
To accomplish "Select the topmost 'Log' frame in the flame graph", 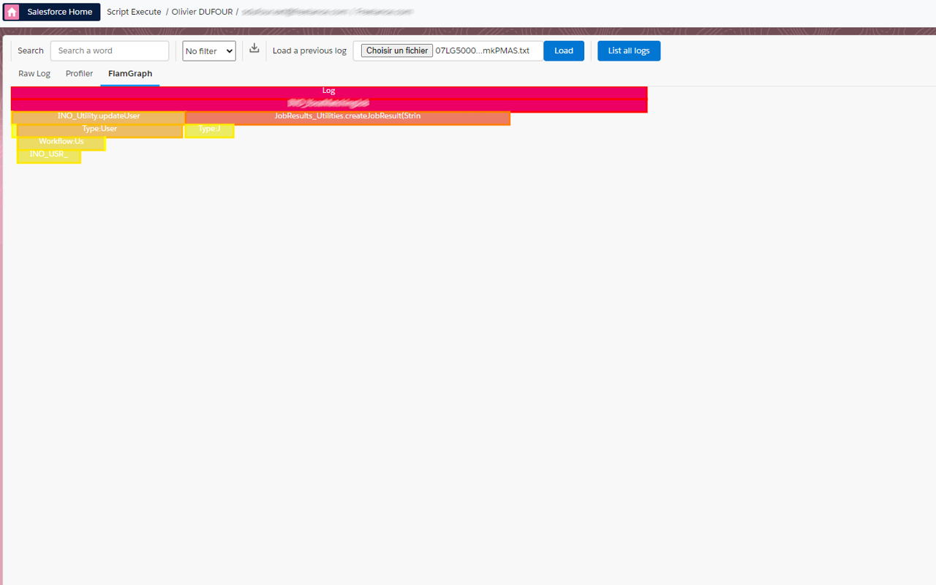I will 328,90.
